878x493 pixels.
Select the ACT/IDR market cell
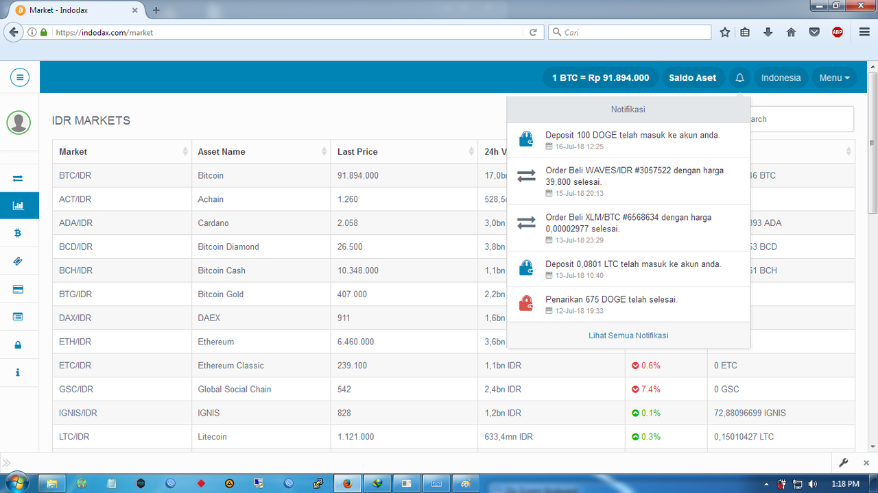[122, 199]
